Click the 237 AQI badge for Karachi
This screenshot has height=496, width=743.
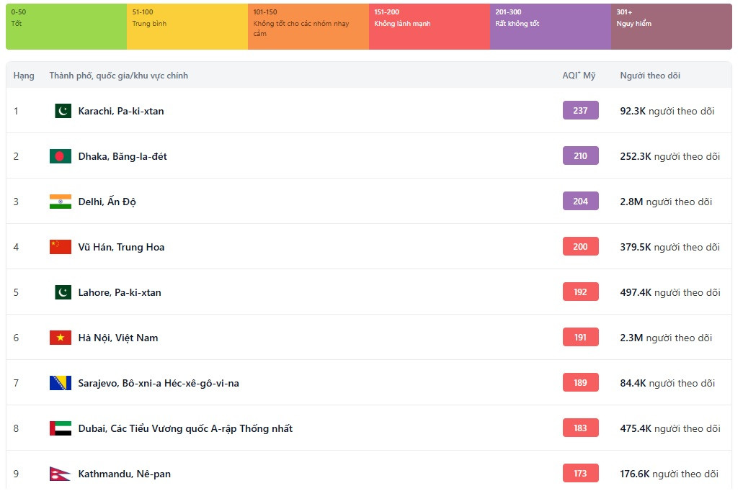coord(580,111)
